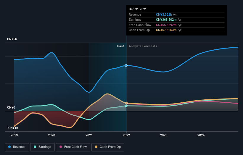Click the 2019 x-axis label
This screenshot has width=243, height=155.
point(14,135)
